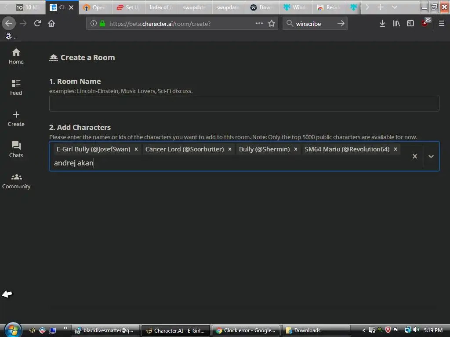450x337 pixels.
Task: Open the Create menu in sidebar
Action: pos(16,118)
